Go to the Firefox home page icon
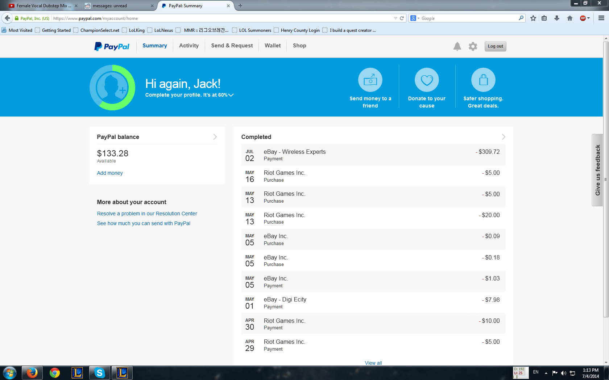 pyautogui.click(x=570, y=18)
